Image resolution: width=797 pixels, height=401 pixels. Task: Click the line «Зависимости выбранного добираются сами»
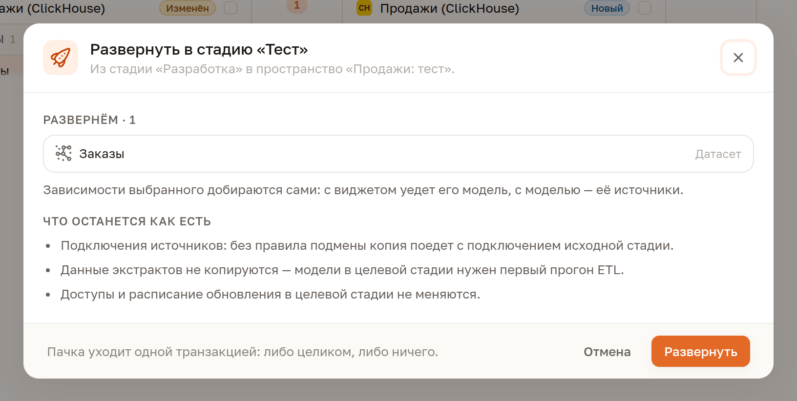tap(363, 190)
